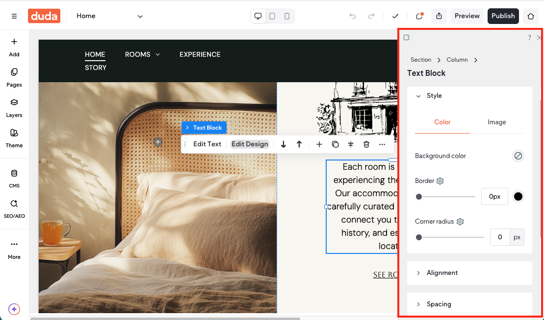
Task: Open the black border color swatch
Action: (518, 197)
